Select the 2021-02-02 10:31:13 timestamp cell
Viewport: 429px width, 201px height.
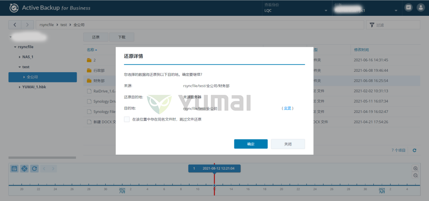pos(371,91)
